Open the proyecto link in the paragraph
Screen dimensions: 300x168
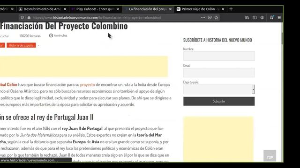point(88,84)
